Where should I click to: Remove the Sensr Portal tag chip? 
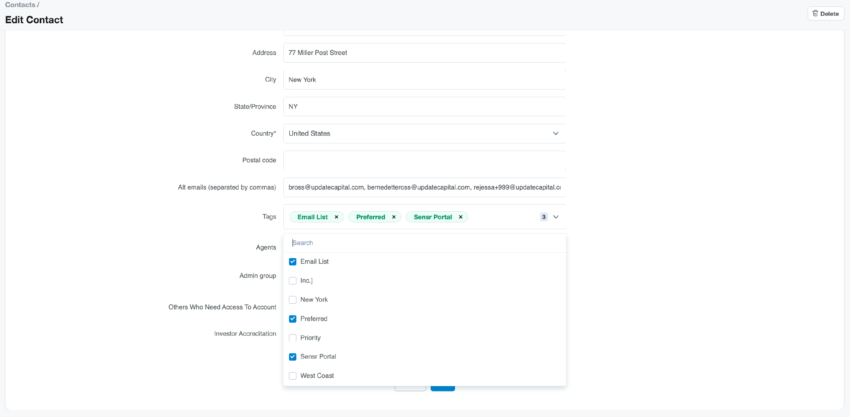point(460,217)
